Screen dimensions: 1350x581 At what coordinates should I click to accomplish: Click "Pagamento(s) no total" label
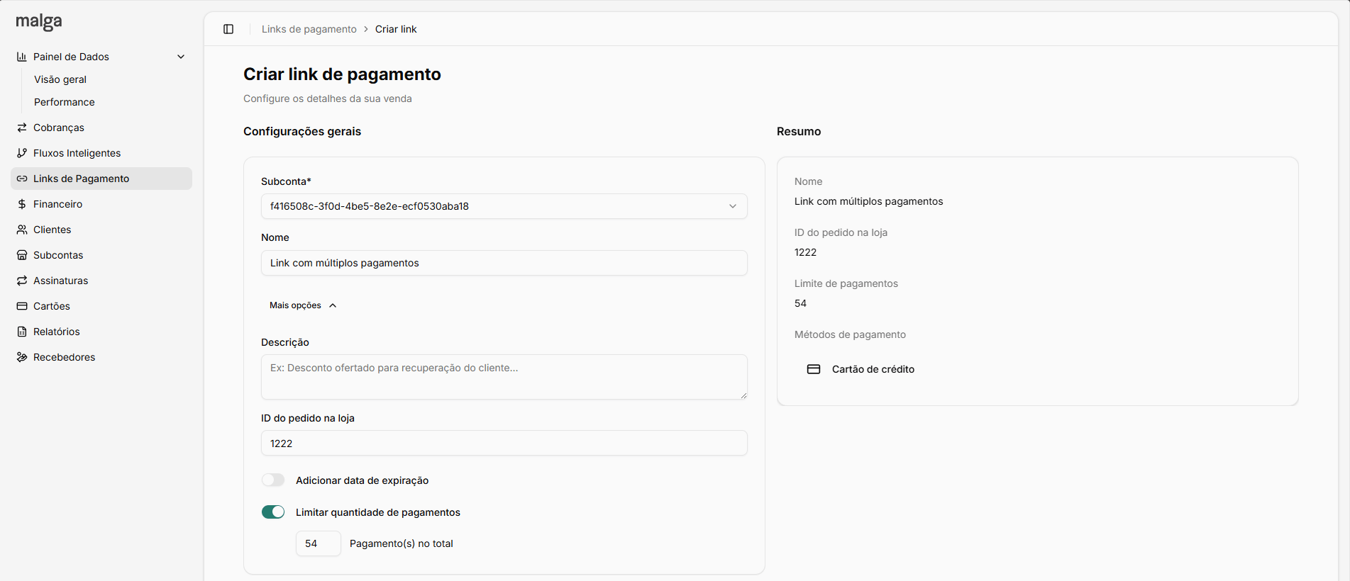click(x=402, y=543)
